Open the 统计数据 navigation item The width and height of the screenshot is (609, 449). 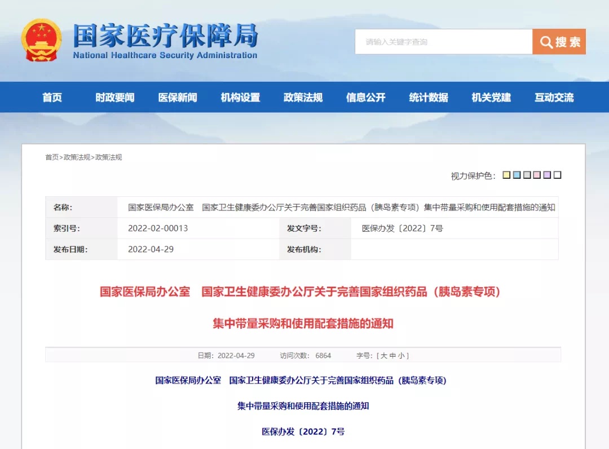[429, 97]
